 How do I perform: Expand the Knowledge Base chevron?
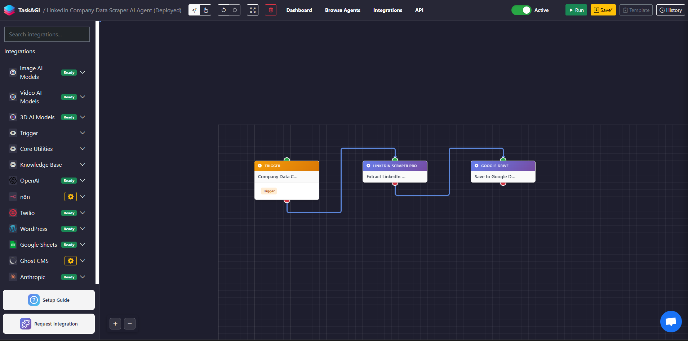(x=83, y=165)
